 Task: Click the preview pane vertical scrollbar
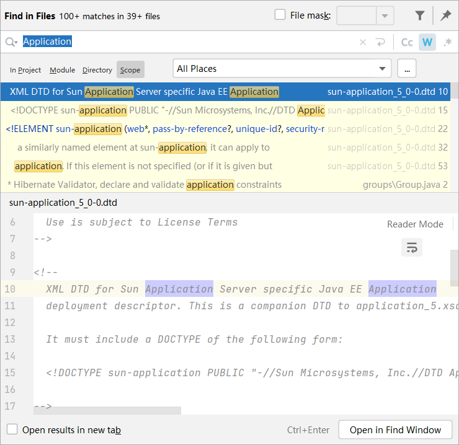[x=454, y=268]
